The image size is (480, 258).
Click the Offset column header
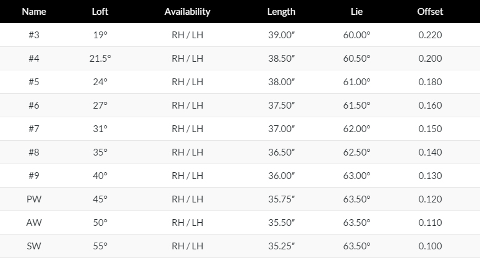coord(430,12)
